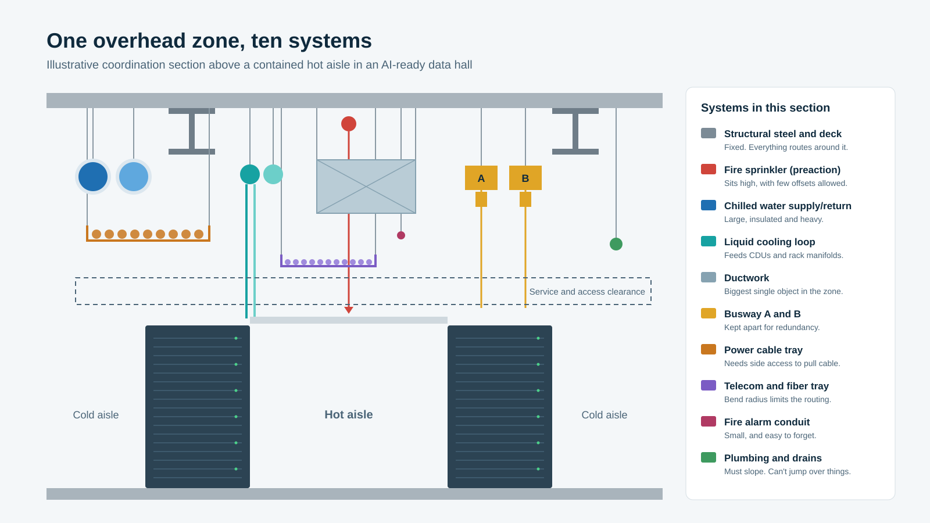Click the Telecom and fiber tray legend text
The width and height of the screenshot is (930, 523).
777,386
